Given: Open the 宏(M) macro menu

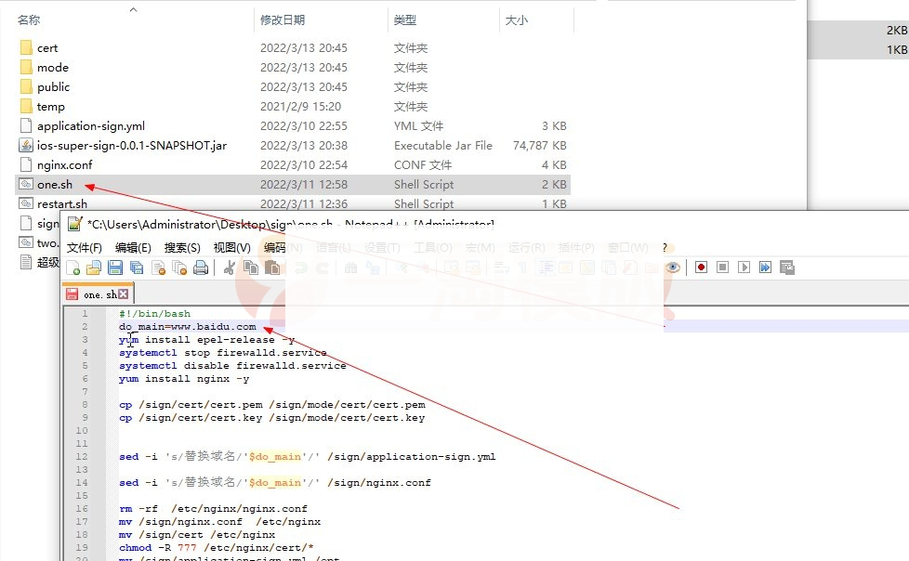Looking at the screenshot, I should point(480,247).
